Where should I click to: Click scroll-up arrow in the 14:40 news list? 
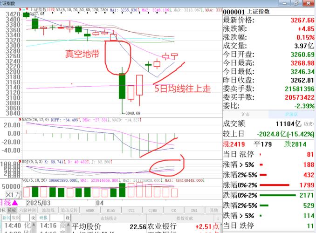click(34, 224)
